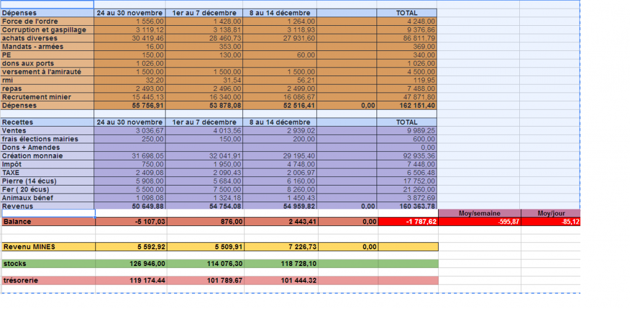Select the stocks value 114 076,30
This screenshot has height=309, width=630.
pos(205,264)
